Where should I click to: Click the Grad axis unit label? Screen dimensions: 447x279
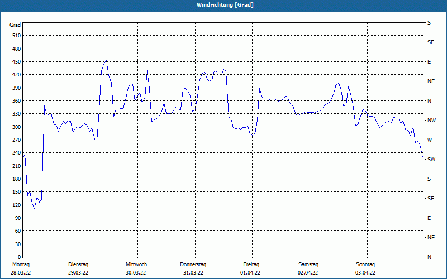(x=15, y=25)
